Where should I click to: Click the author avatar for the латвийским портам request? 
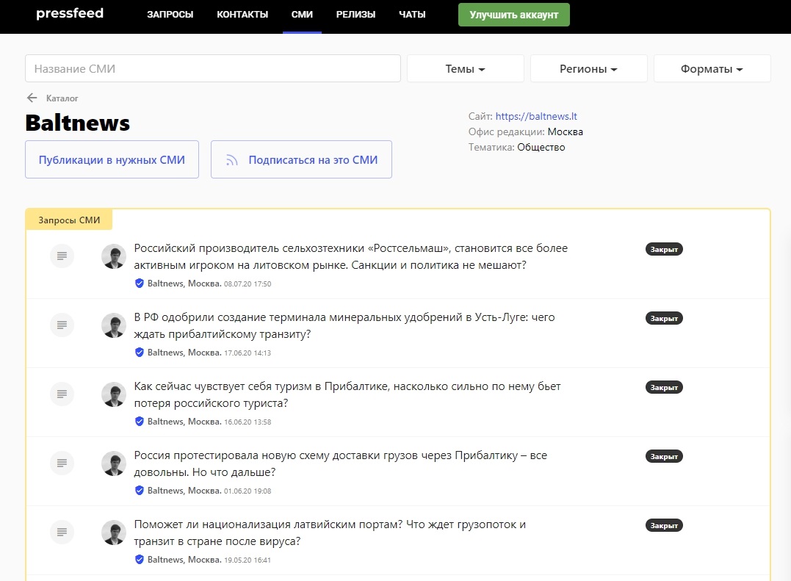(x=114, y=533)
